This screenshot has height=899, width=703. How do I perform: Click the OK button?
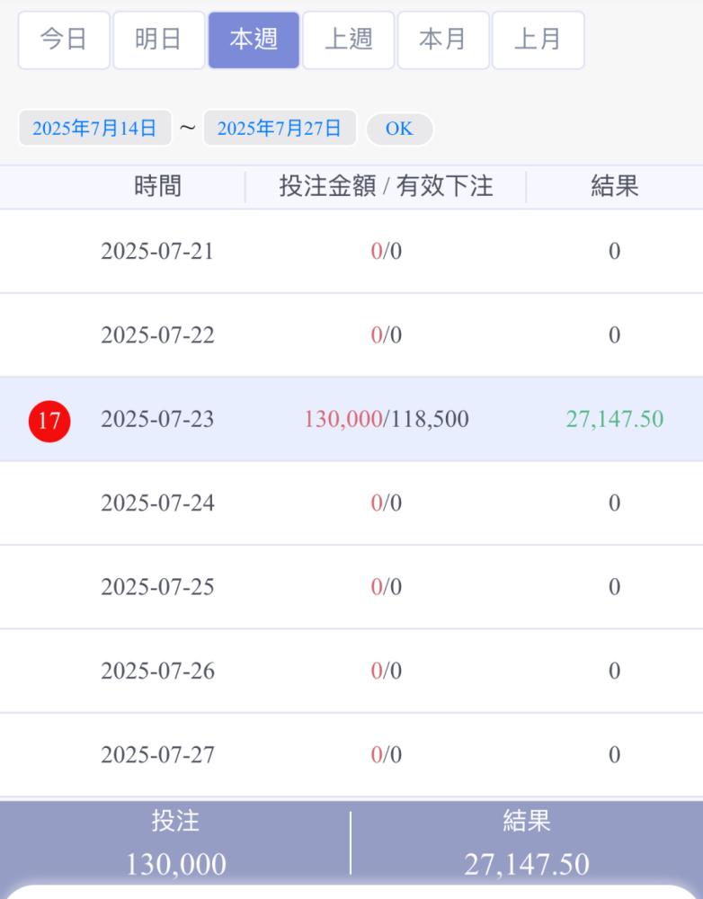pyautogui.click(x=399, y=129)
